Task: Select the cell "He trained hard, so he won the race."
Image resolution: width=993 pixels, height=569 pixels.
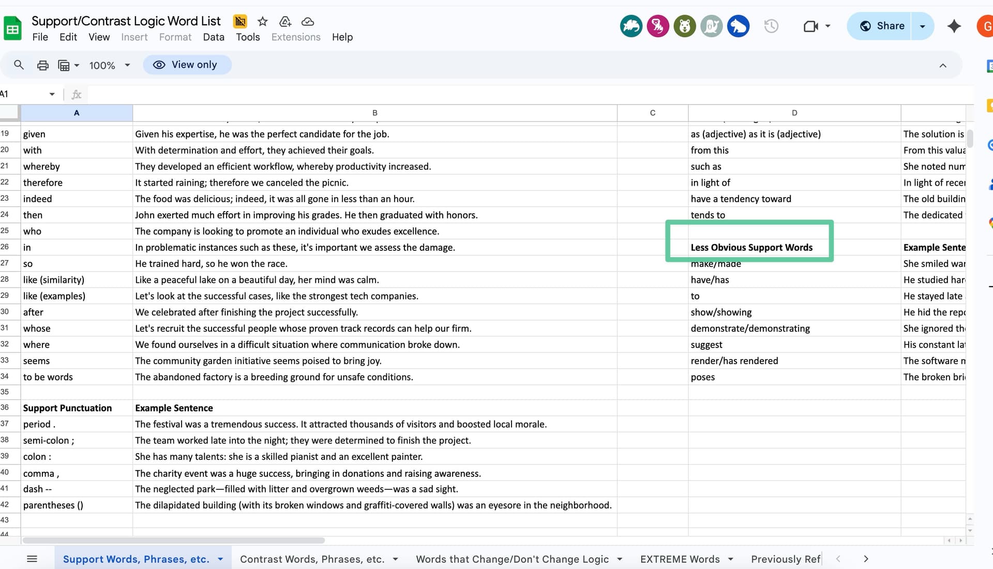Action: (x=375, y=263)
